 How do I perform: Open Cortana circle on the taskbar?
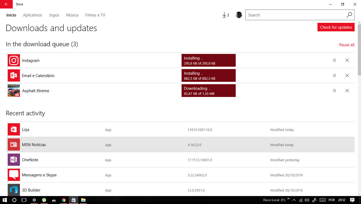(x=14, y=200)
